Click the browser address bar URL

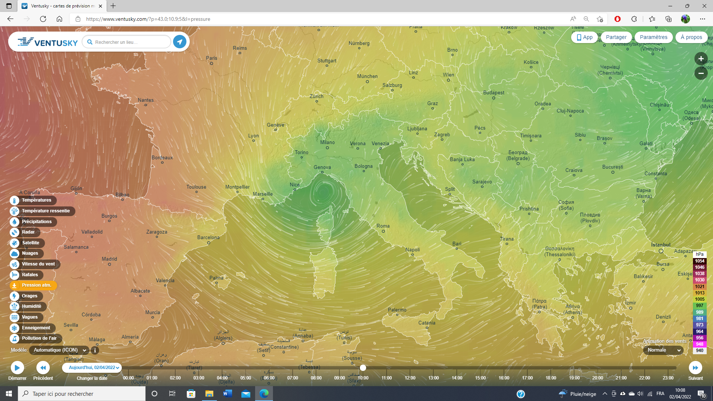tap(148, 19)
